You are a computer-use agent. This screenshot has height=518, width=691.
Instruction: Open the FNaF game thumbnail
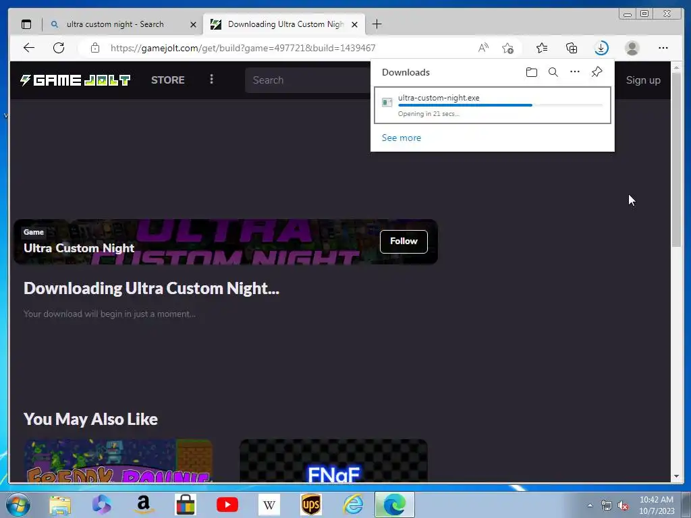tap(333, 460)
